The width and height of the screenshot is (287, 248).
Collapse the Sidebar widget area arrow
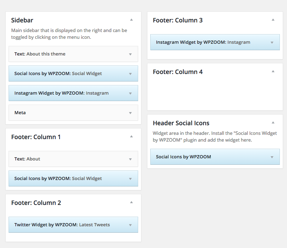pos(131,20)
